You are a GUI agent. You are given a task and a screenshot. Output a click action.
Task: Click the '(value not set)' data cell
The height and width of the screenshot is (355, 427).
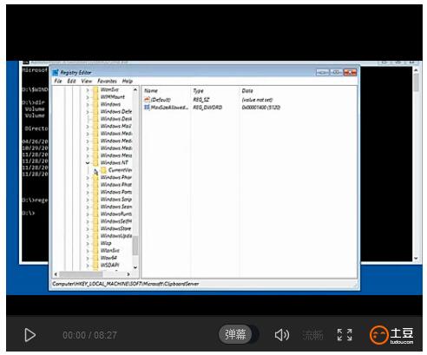coord(257,100)
